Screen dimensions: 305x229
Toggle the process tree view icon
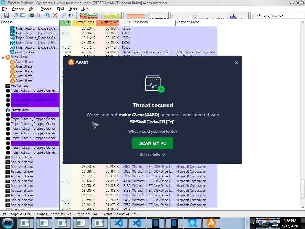point(39,15)
